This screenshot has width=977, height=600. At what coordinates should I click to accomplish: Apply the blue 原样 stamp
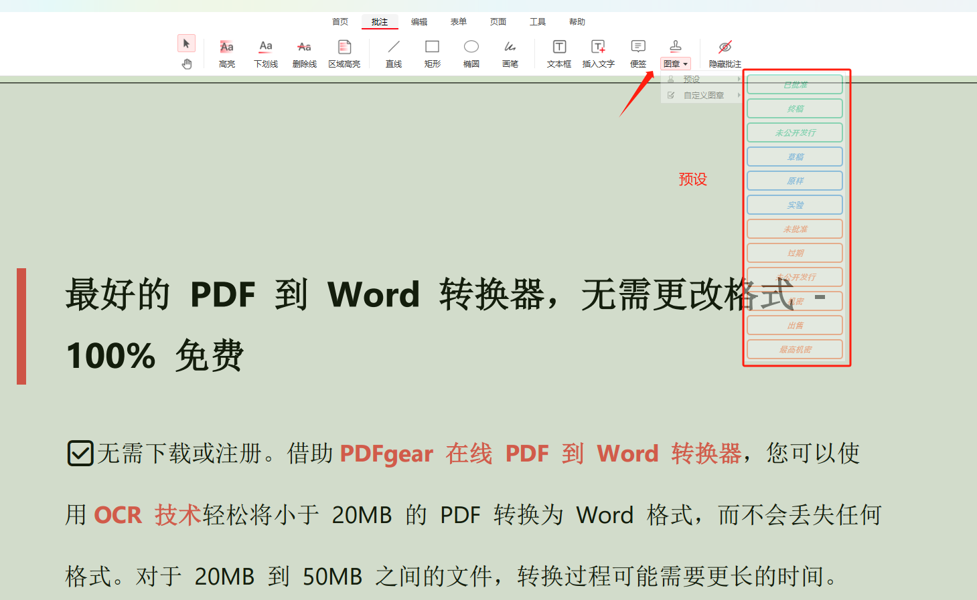pos(795,181)
